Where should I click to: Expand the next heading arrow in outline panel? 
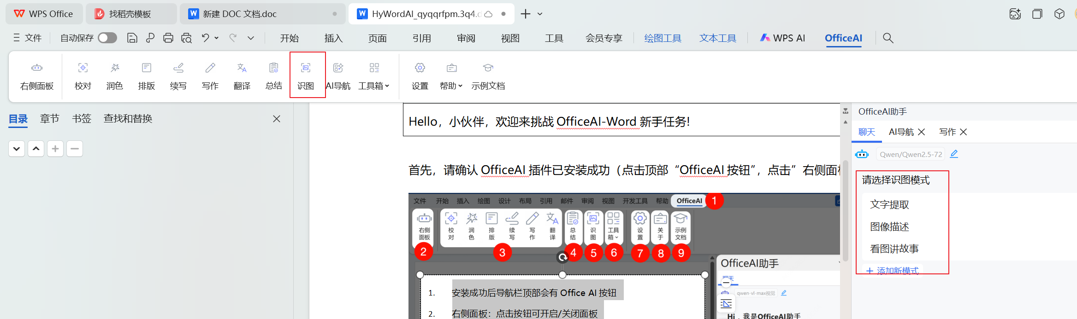tap(17, 149)
